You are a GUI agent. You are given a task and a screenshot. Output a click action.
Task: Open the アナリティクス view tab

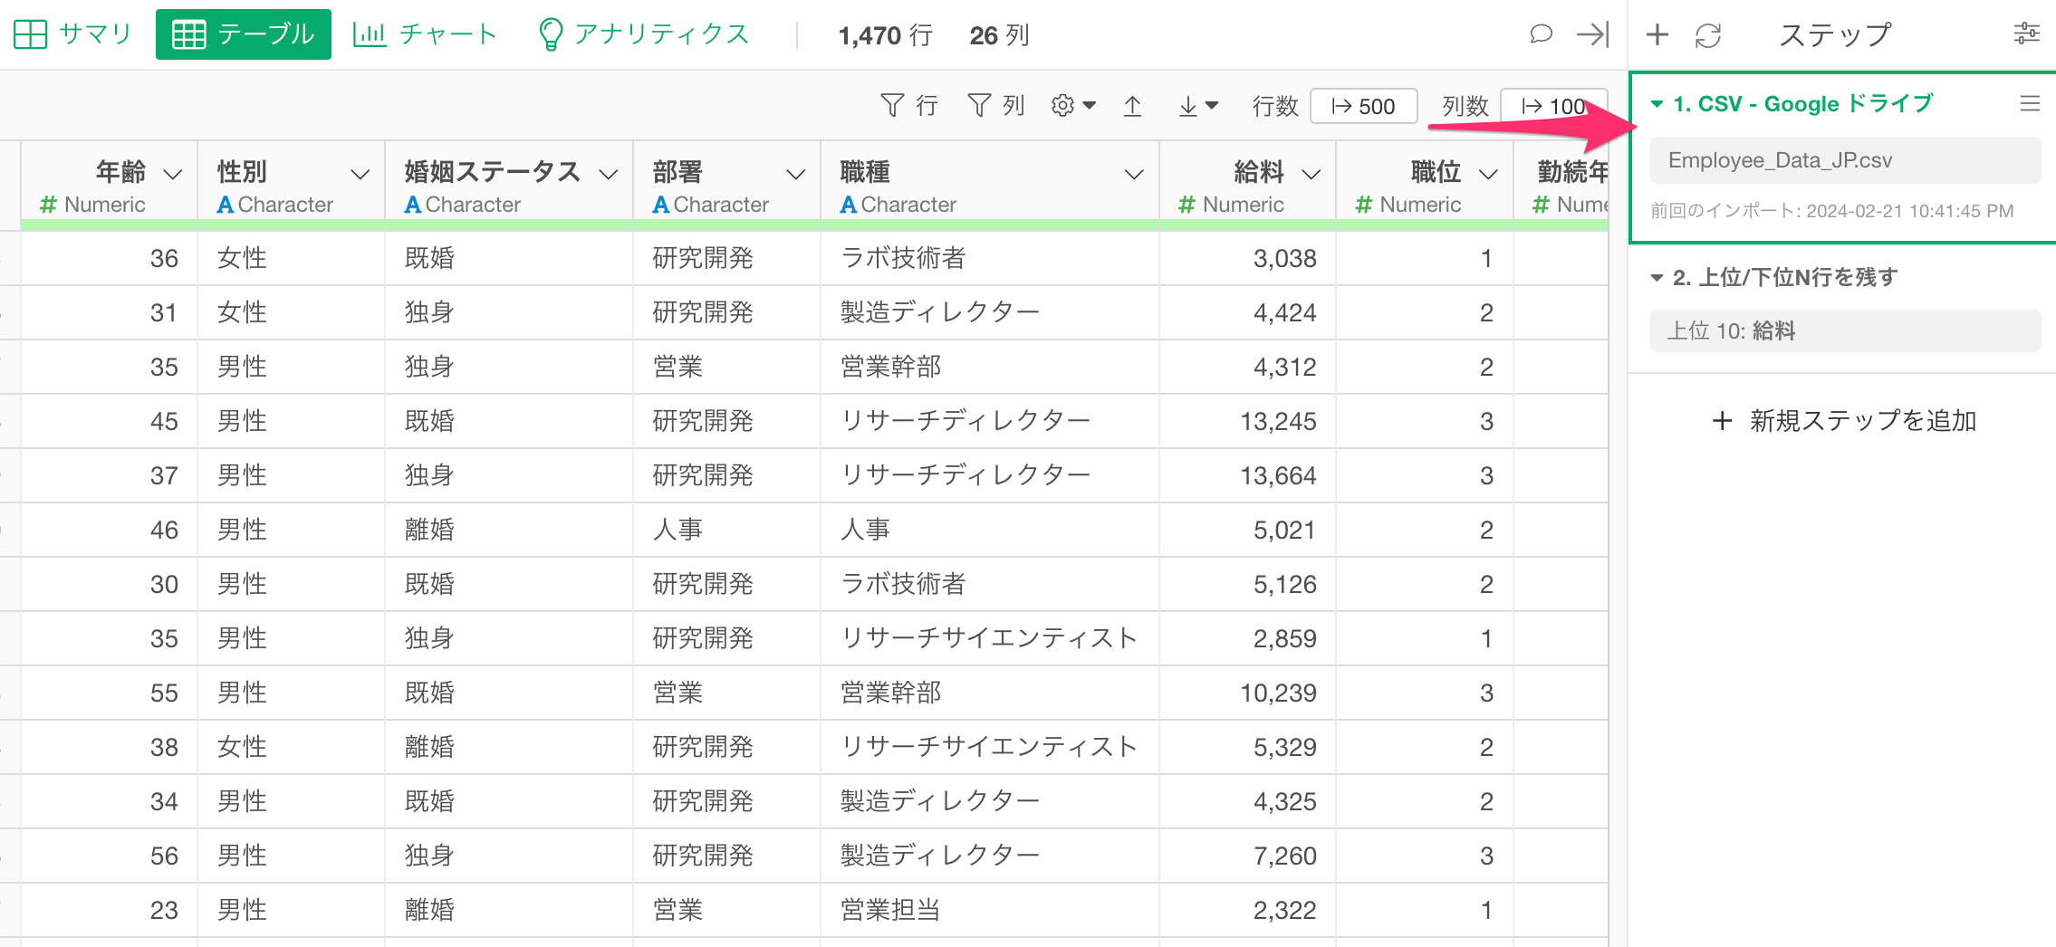pyautogui.click(x=644, y=34)
